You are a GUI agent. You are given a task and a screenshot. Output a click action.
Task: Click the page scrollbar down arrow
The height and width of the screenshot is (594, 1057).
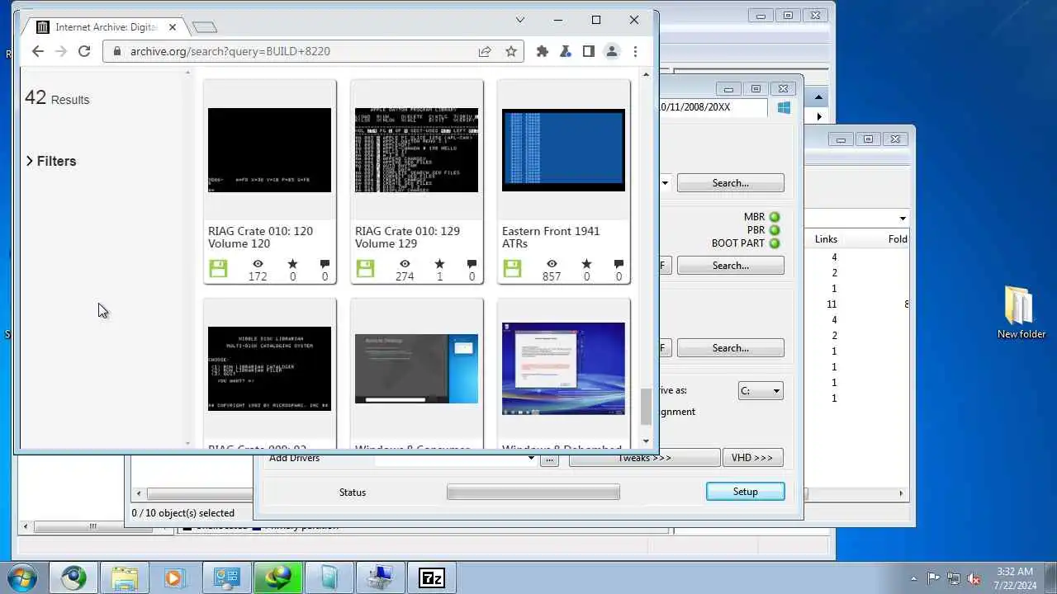click(x=646, y=441)
